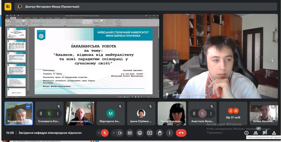
Task: Open the chat panel
Action: (x=265, y=133)
